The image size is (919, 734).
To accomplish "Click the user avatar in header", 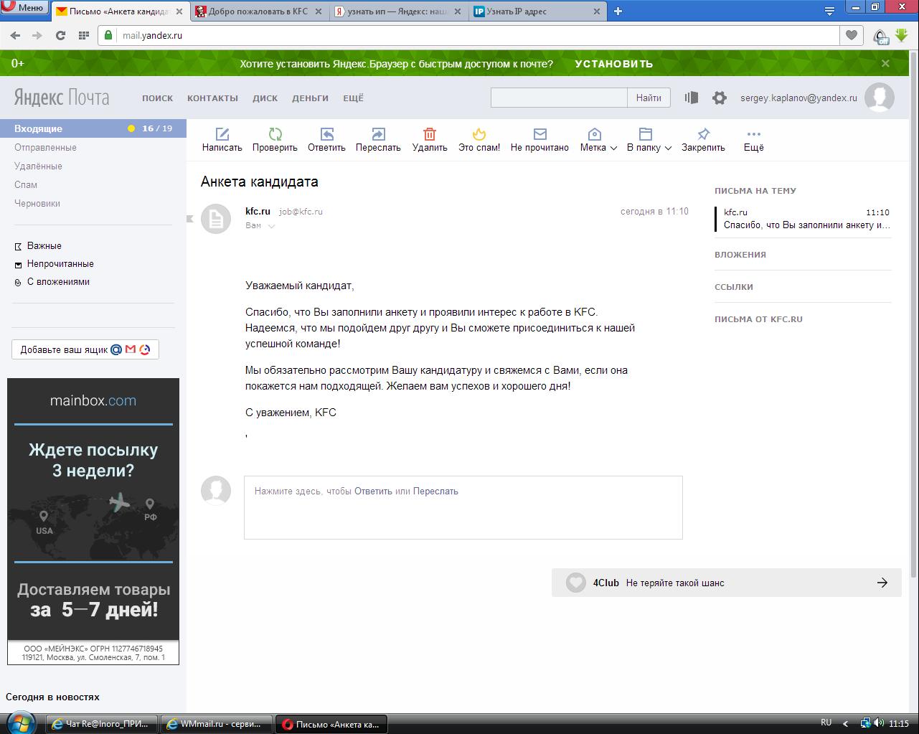I will (880, 98).
